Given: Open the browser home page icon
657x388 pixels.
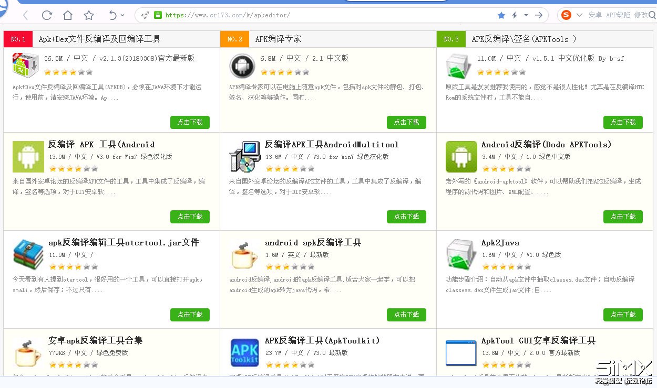Looking at the screenshot, I should (x=68, y=15).
